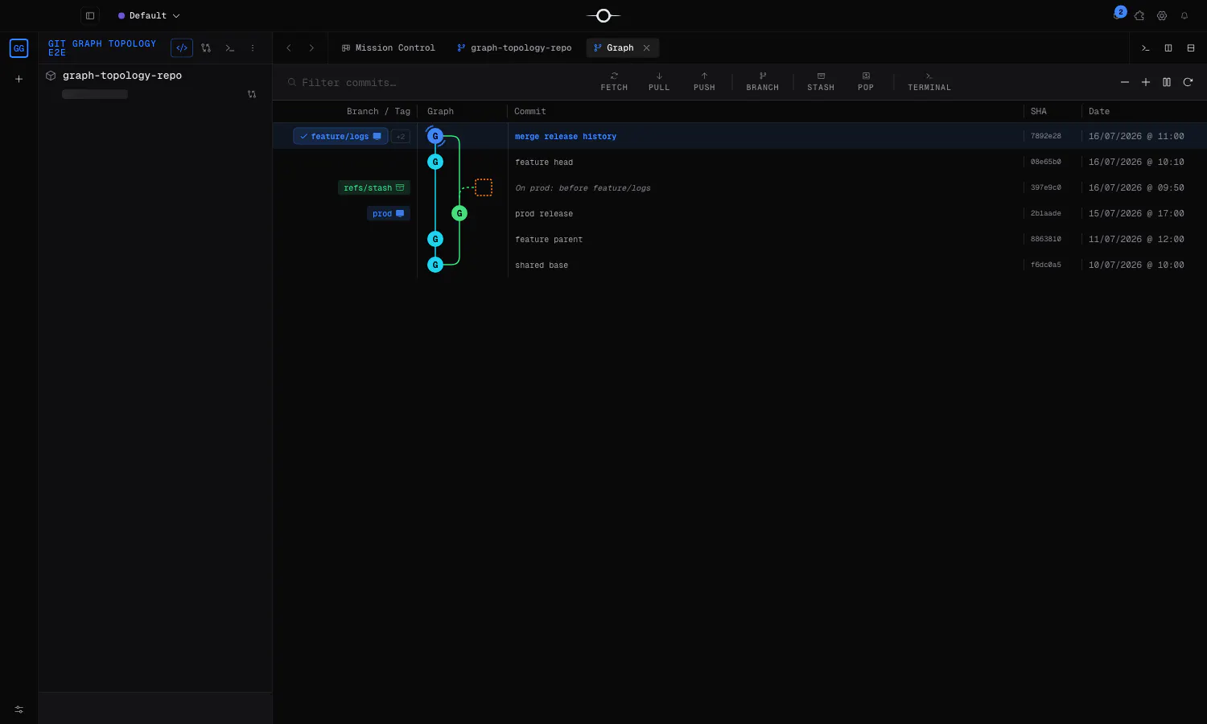Select the GG workspace icon

19,48
